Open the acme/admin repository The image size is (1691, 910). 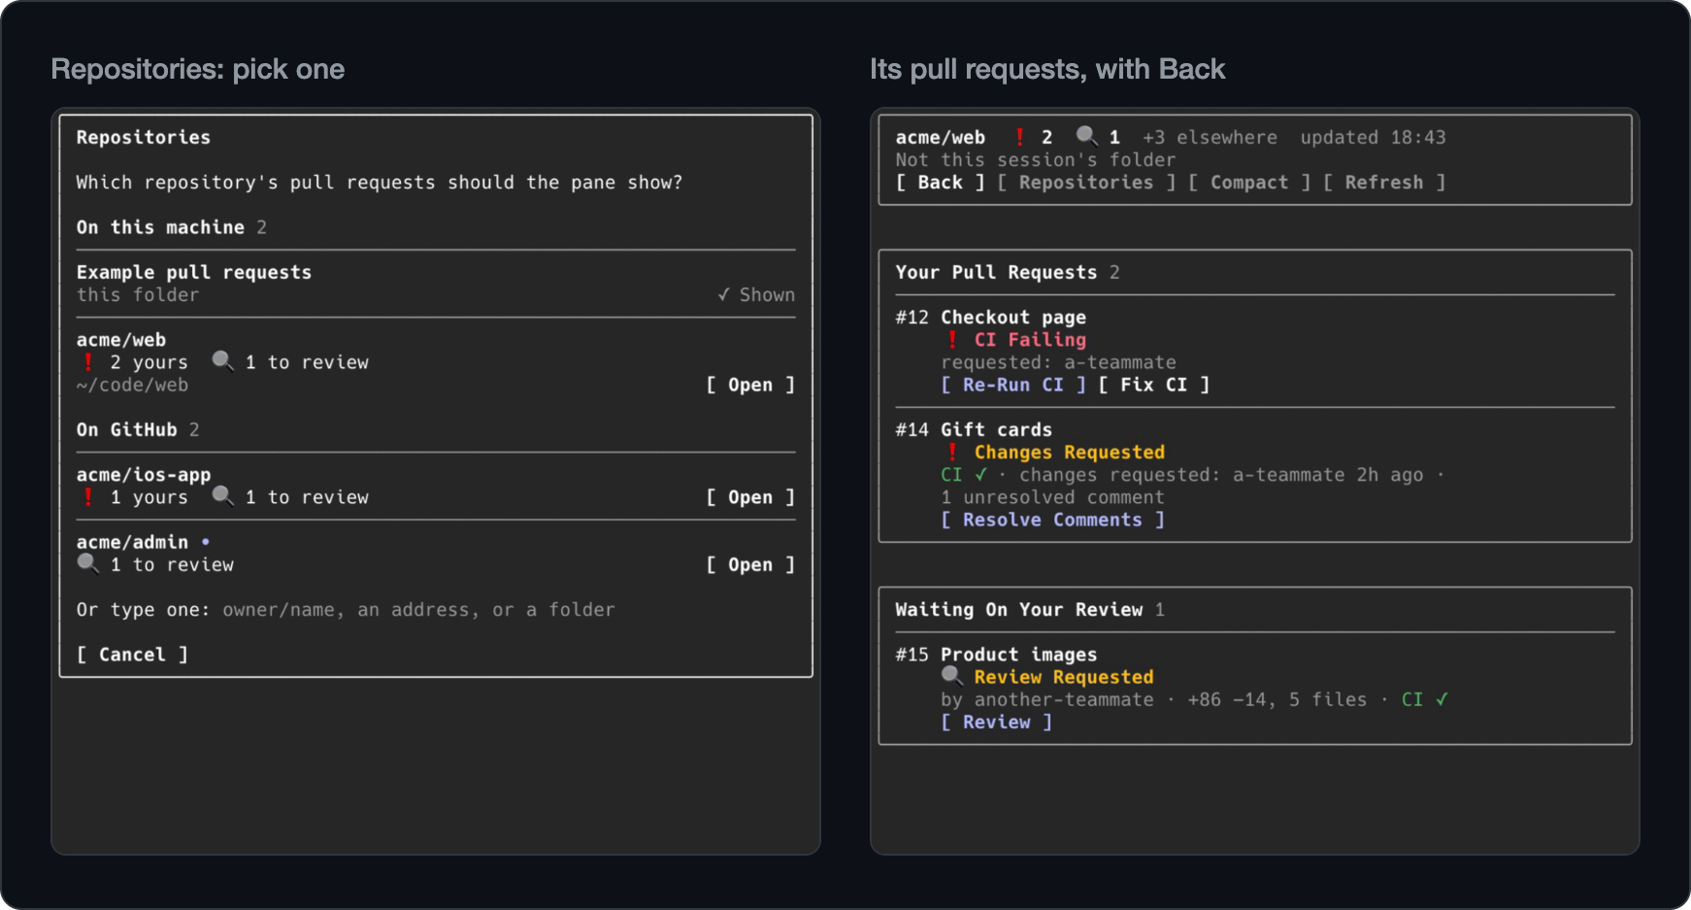(x=750, y=565)
